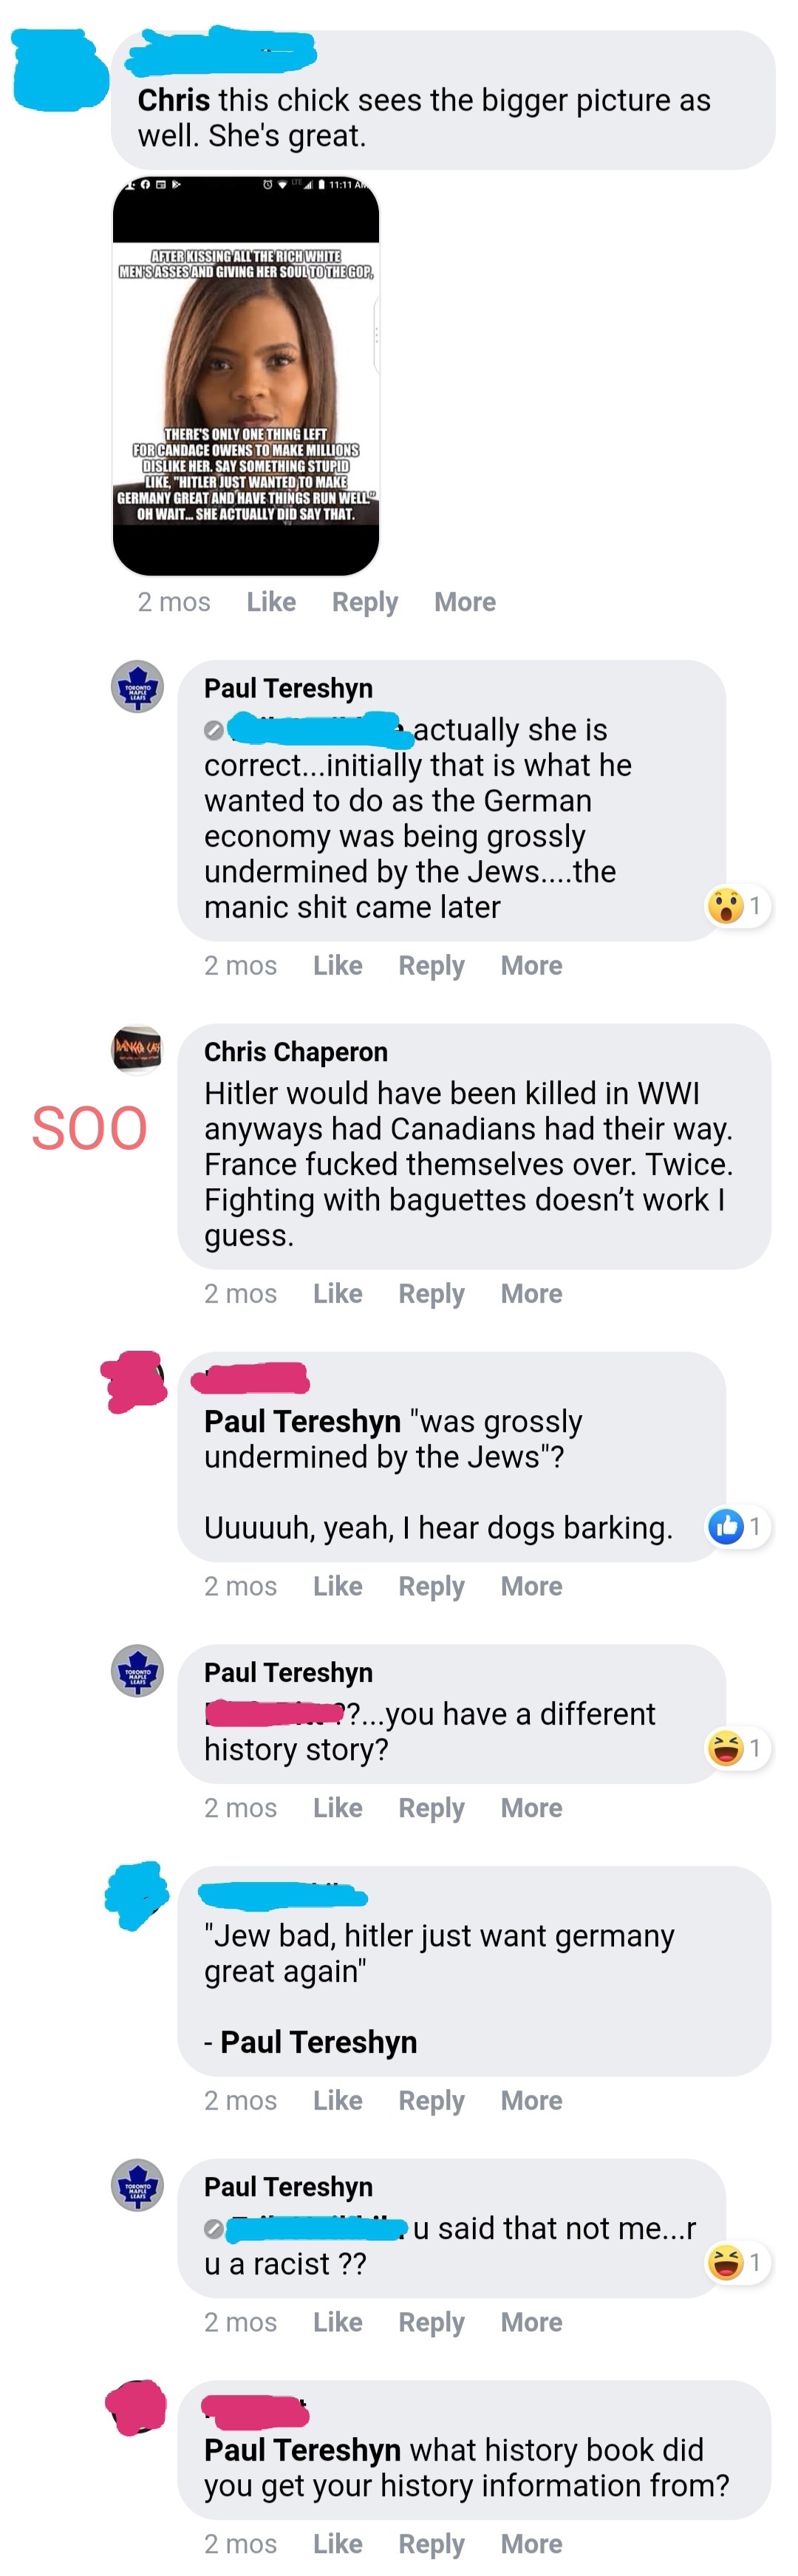Open Chris Chaperon's profile picture

[x=137, y=1049]
